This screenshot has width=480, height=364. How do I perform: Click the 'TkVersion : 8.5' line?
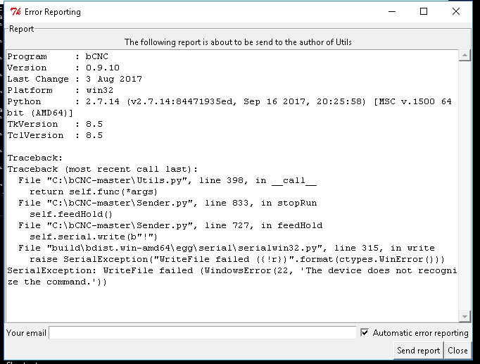(55, 124)
